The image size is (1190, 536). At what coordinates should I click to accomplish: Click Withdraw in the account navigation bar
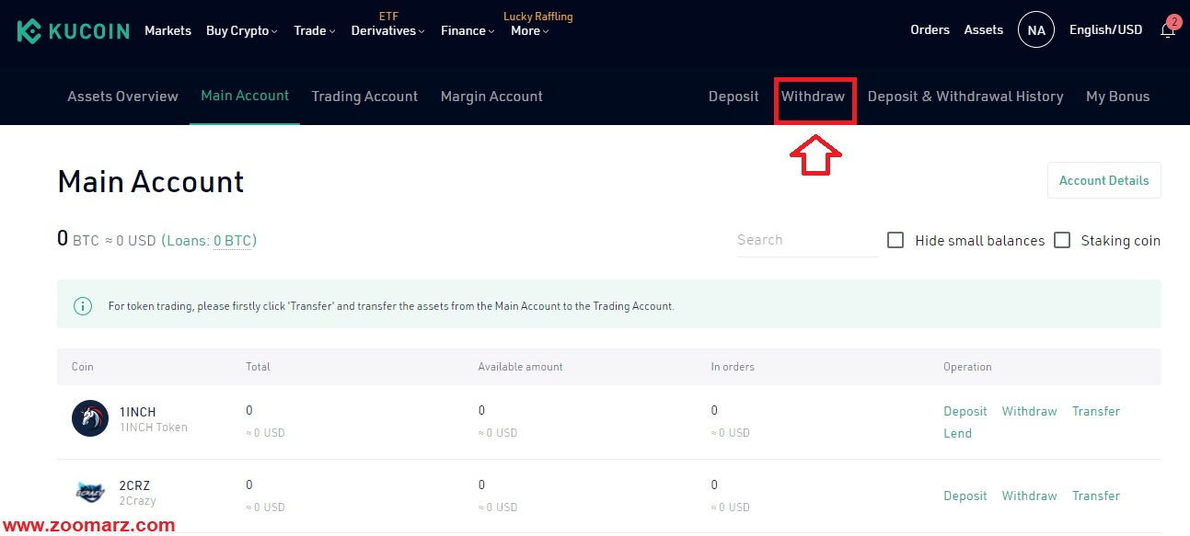pos(813,97)
